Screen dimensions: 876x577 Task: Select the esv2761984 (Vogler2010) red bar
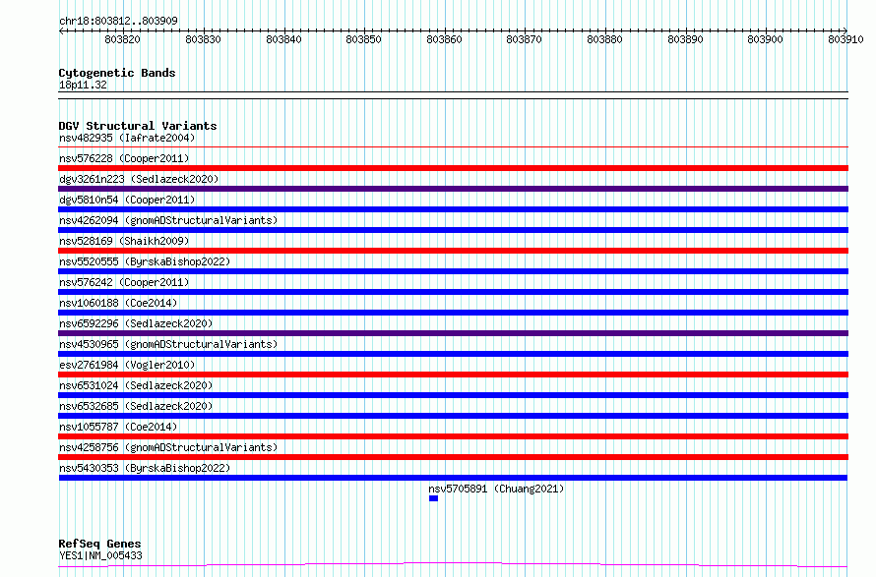coord(453,375)
